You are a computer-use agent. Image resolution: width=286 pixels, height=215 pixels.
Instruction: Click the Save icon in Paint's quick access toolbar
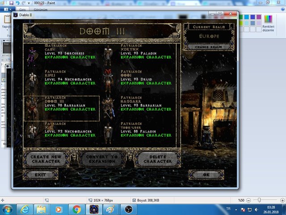[11, 3]
